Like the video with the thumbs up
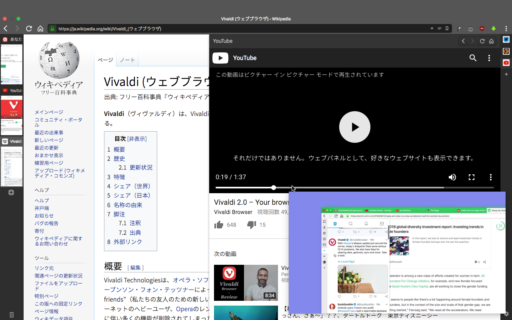 coord(219,225)
